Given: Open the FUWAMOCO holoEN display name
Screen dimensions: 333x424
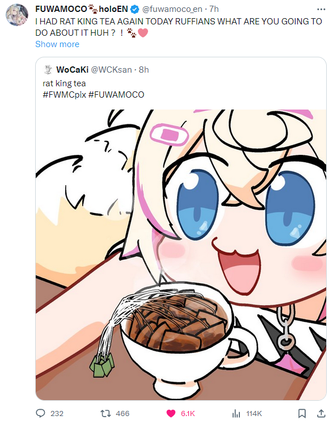Looking at the screenshot, I should point(82,9).
